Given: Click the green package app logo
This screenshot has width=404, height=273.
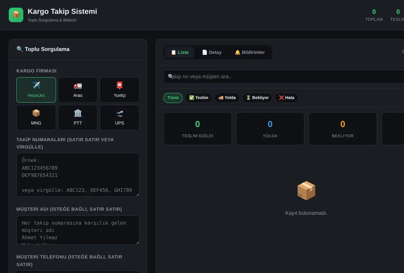Looking at the screenshot, I should pos(16,15).
